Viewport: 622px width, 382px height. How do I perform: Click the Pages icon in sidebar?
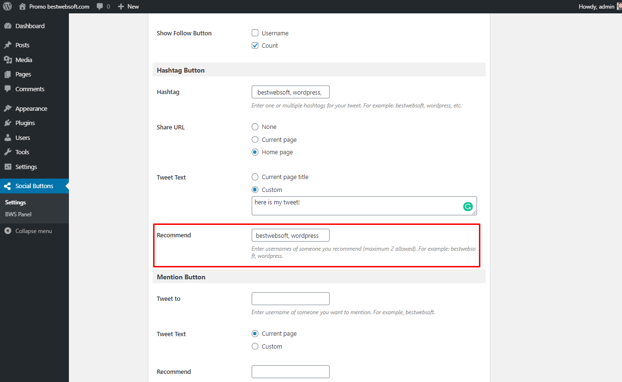point(8,74)
